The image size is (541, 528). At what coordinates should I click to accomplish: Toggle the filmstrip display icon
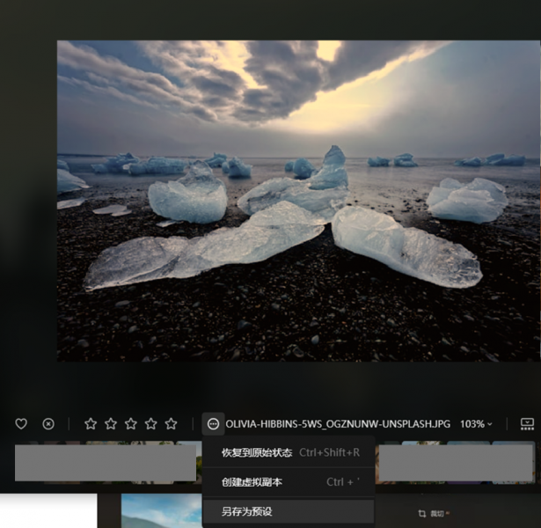pyautogui.click(x=527, y=424)
